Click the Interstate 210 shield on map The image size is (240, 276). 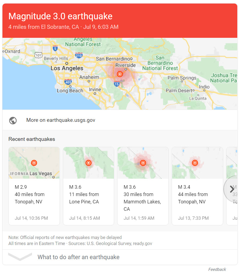point(79,55)
